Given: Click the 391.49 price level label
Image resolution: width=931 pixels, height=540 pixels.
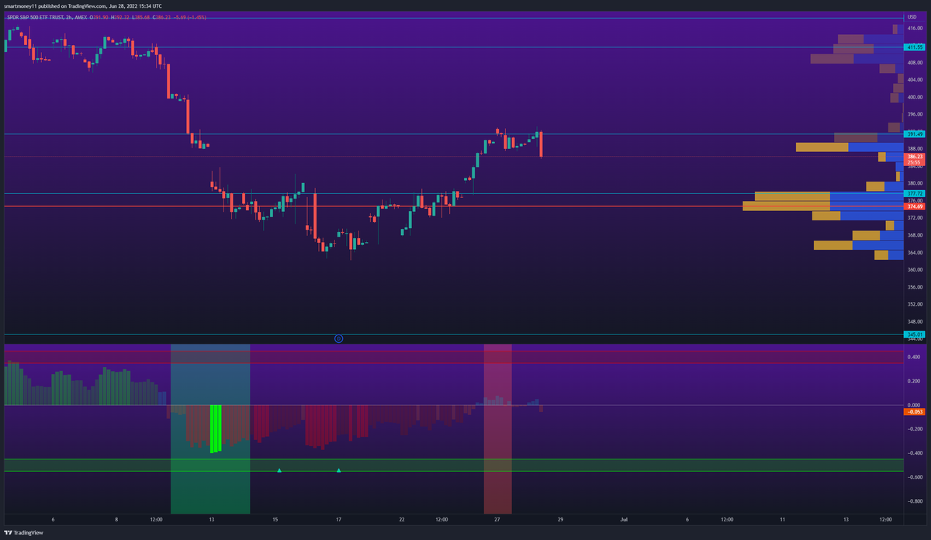Looking at the screenshot, I should tap(915, 134).
